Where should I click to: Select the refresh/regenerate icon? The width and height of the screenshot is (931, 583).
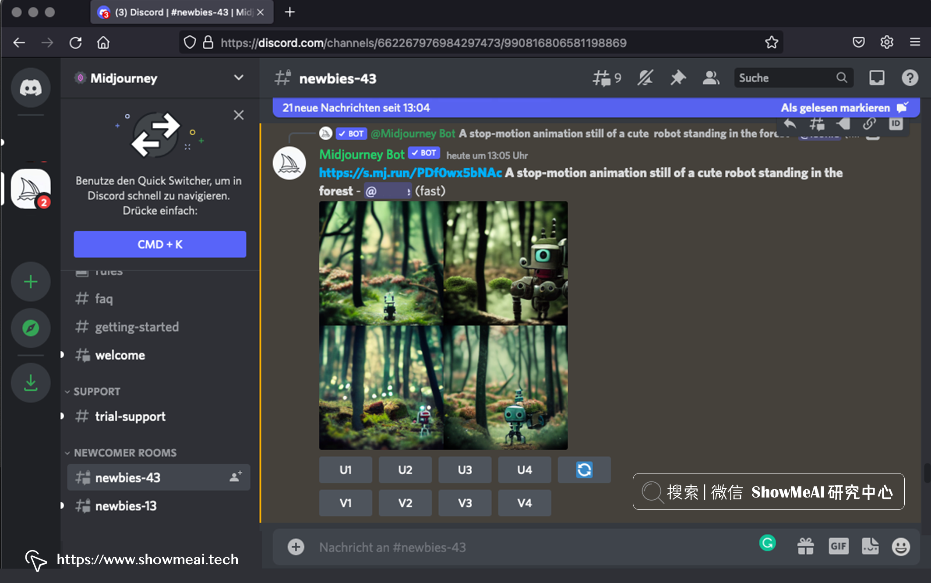(584, 470)
